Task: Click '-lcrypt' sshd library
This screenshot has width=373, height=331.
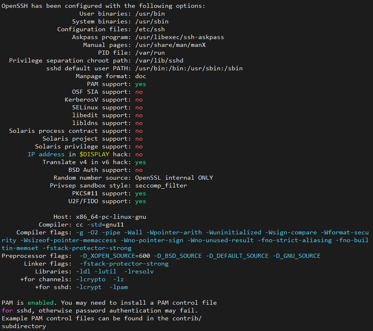Action: tap(89, 287)
